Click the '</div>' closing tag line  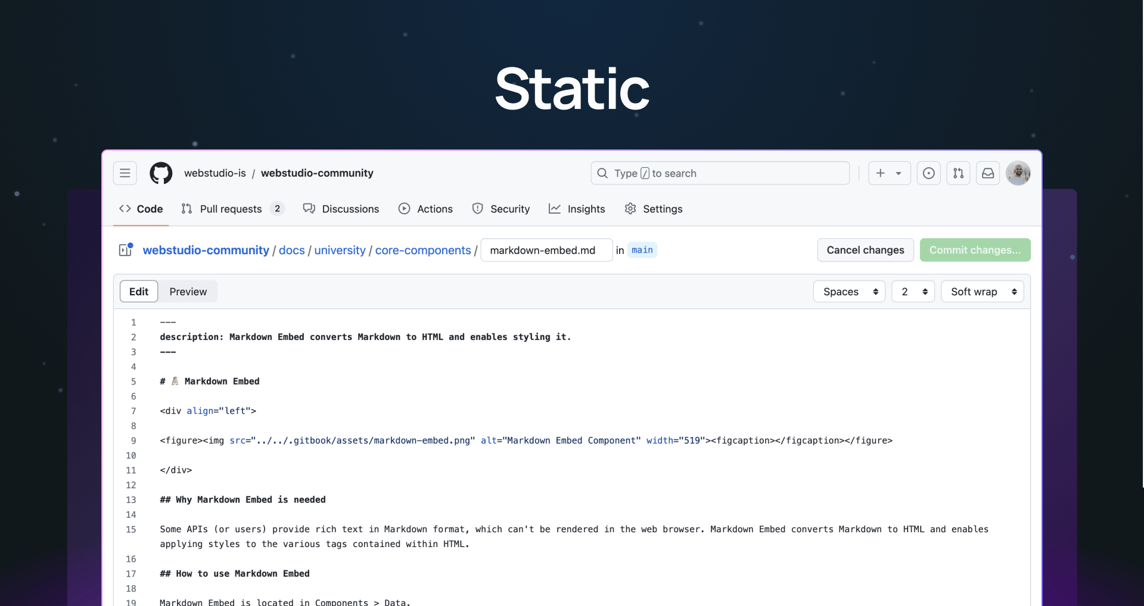176,470
